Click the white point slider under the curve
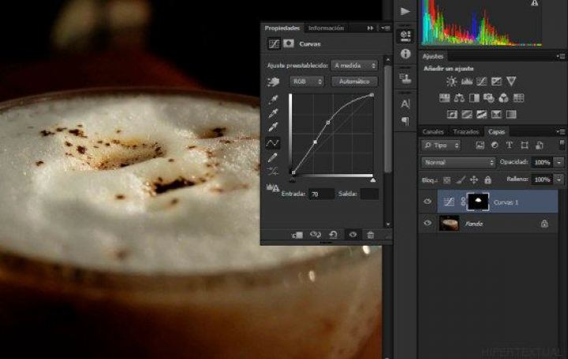This screenshot has width=568, height=359. point(372,180)
